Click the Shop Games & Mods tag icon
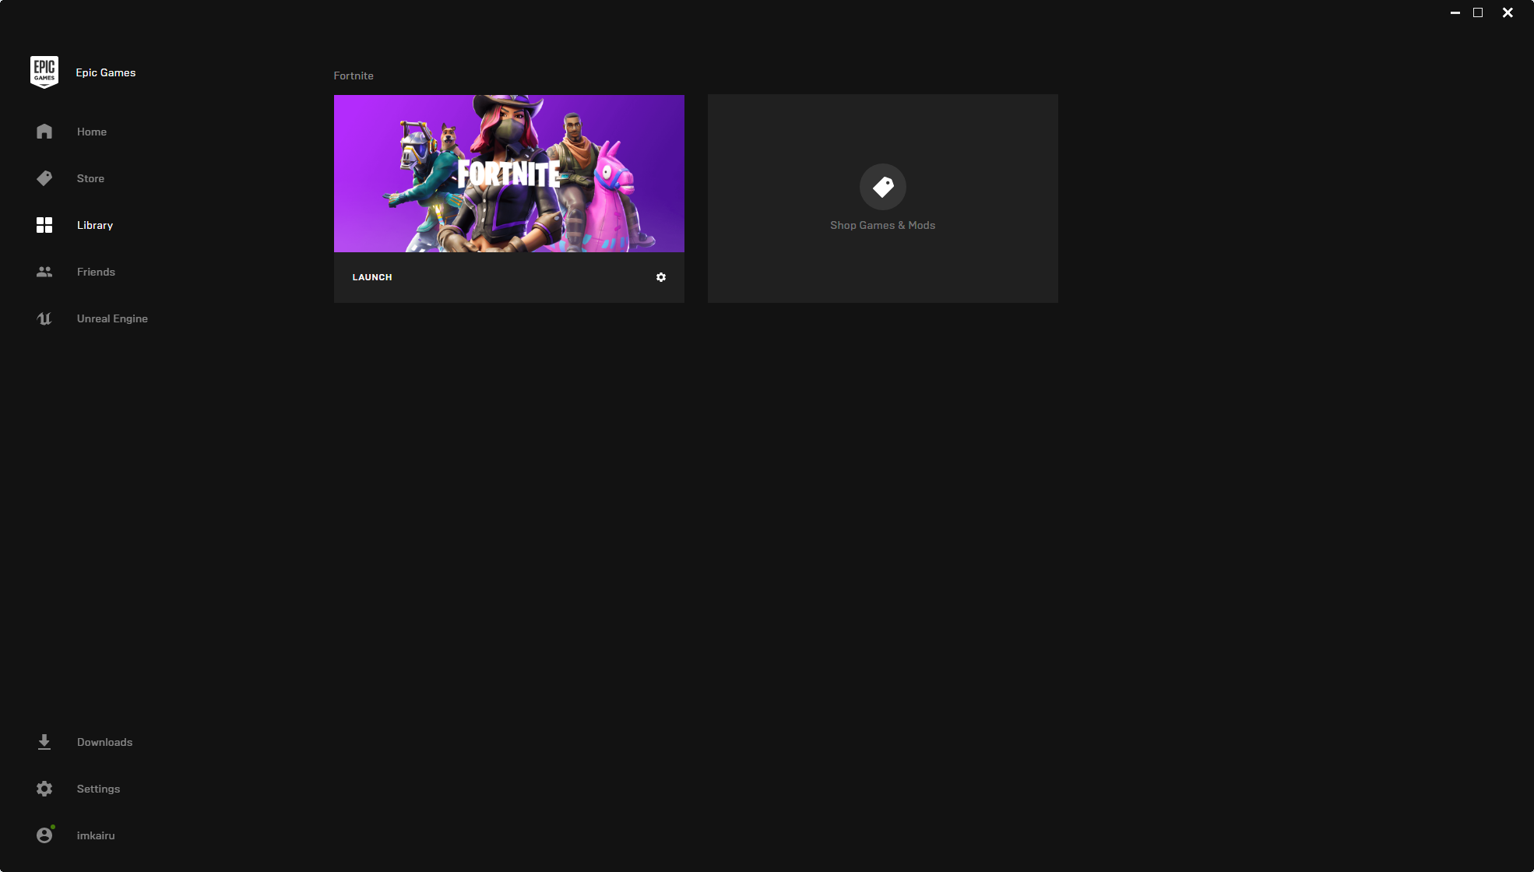 click(x=883, y=188)
